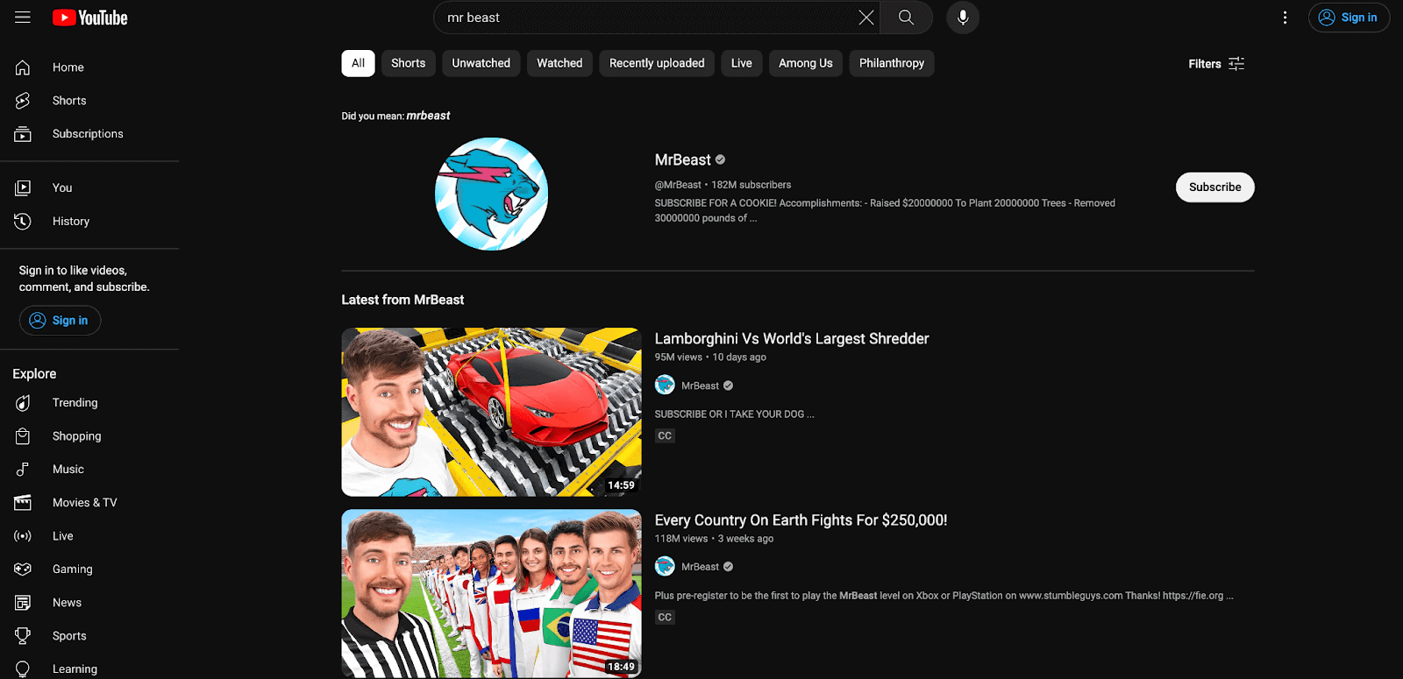The height and width of the screenshot is (679, 1403).
Task: Open the Filters options
Action: tap(1216, 64)
